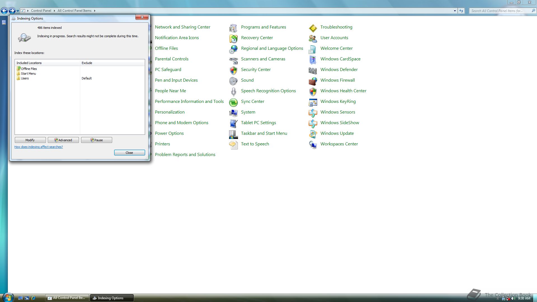
Task: Click the address bar Refresh button
Action: [461, 11]
